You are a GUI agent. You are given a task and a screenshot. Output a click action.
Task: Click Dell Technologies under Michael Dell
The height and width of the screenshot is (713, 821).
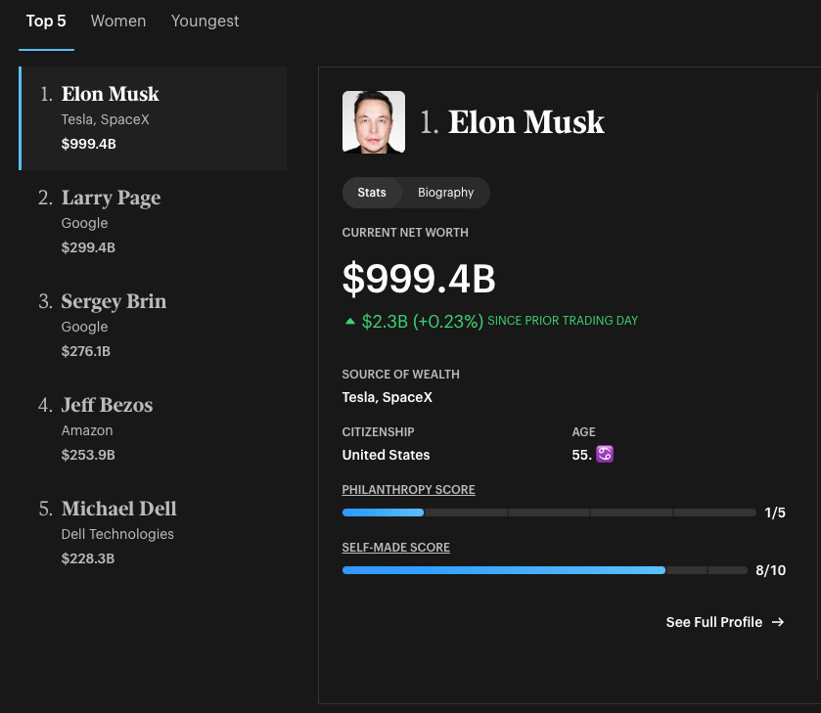coord(117,534)
